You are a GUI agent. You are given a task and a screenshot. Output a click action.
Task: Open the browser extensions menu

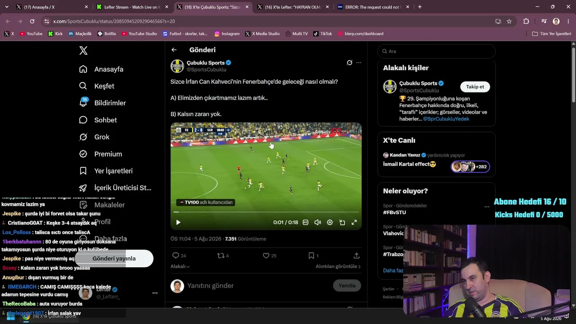[x=526, y=21]
